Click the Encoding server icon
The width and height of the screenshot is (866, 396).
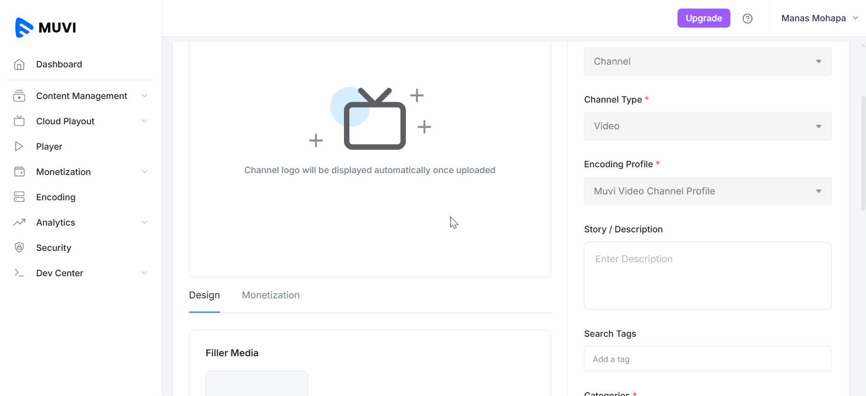pyautogui.click(x=19, y=197)
